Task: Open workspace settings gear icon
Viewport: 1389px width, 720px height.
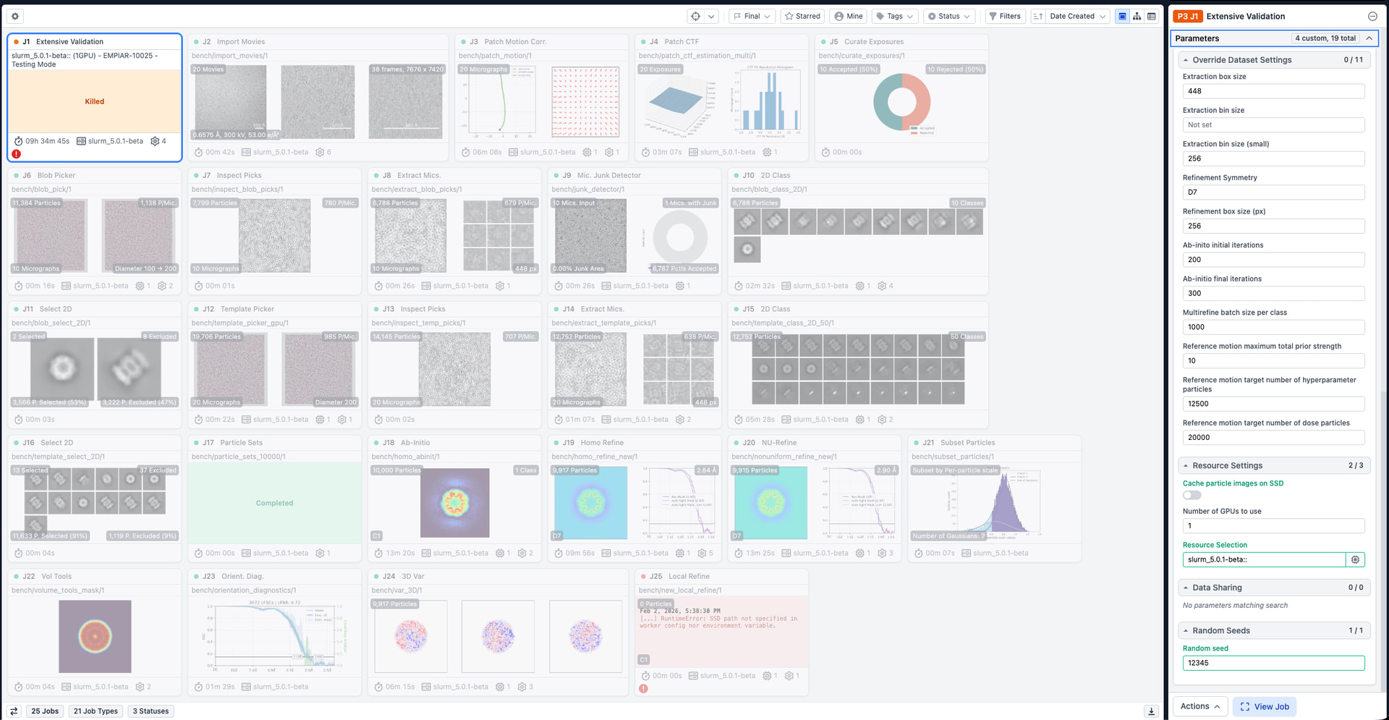Action: click(x=15, y=16)
